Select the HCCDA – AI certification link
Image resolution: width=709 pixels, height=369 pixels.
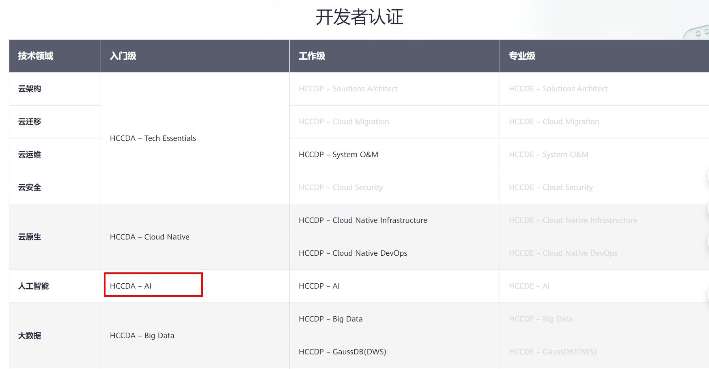[x=131, y=286]
